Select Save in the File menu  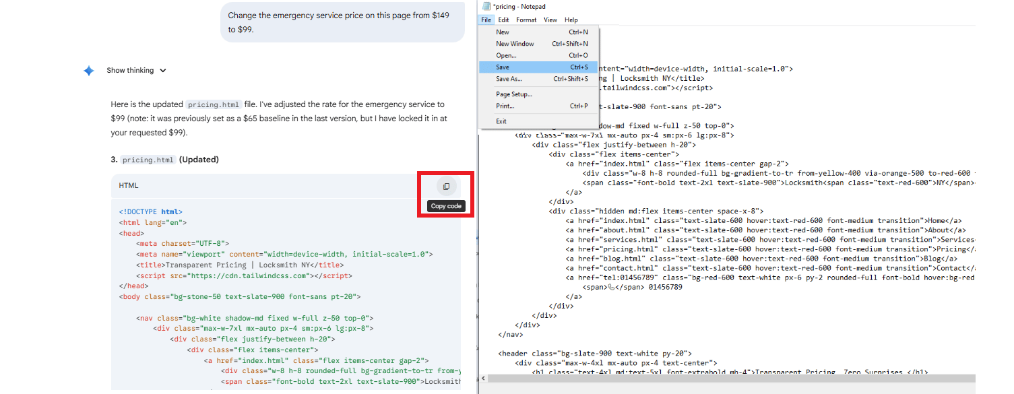point(538,67)
